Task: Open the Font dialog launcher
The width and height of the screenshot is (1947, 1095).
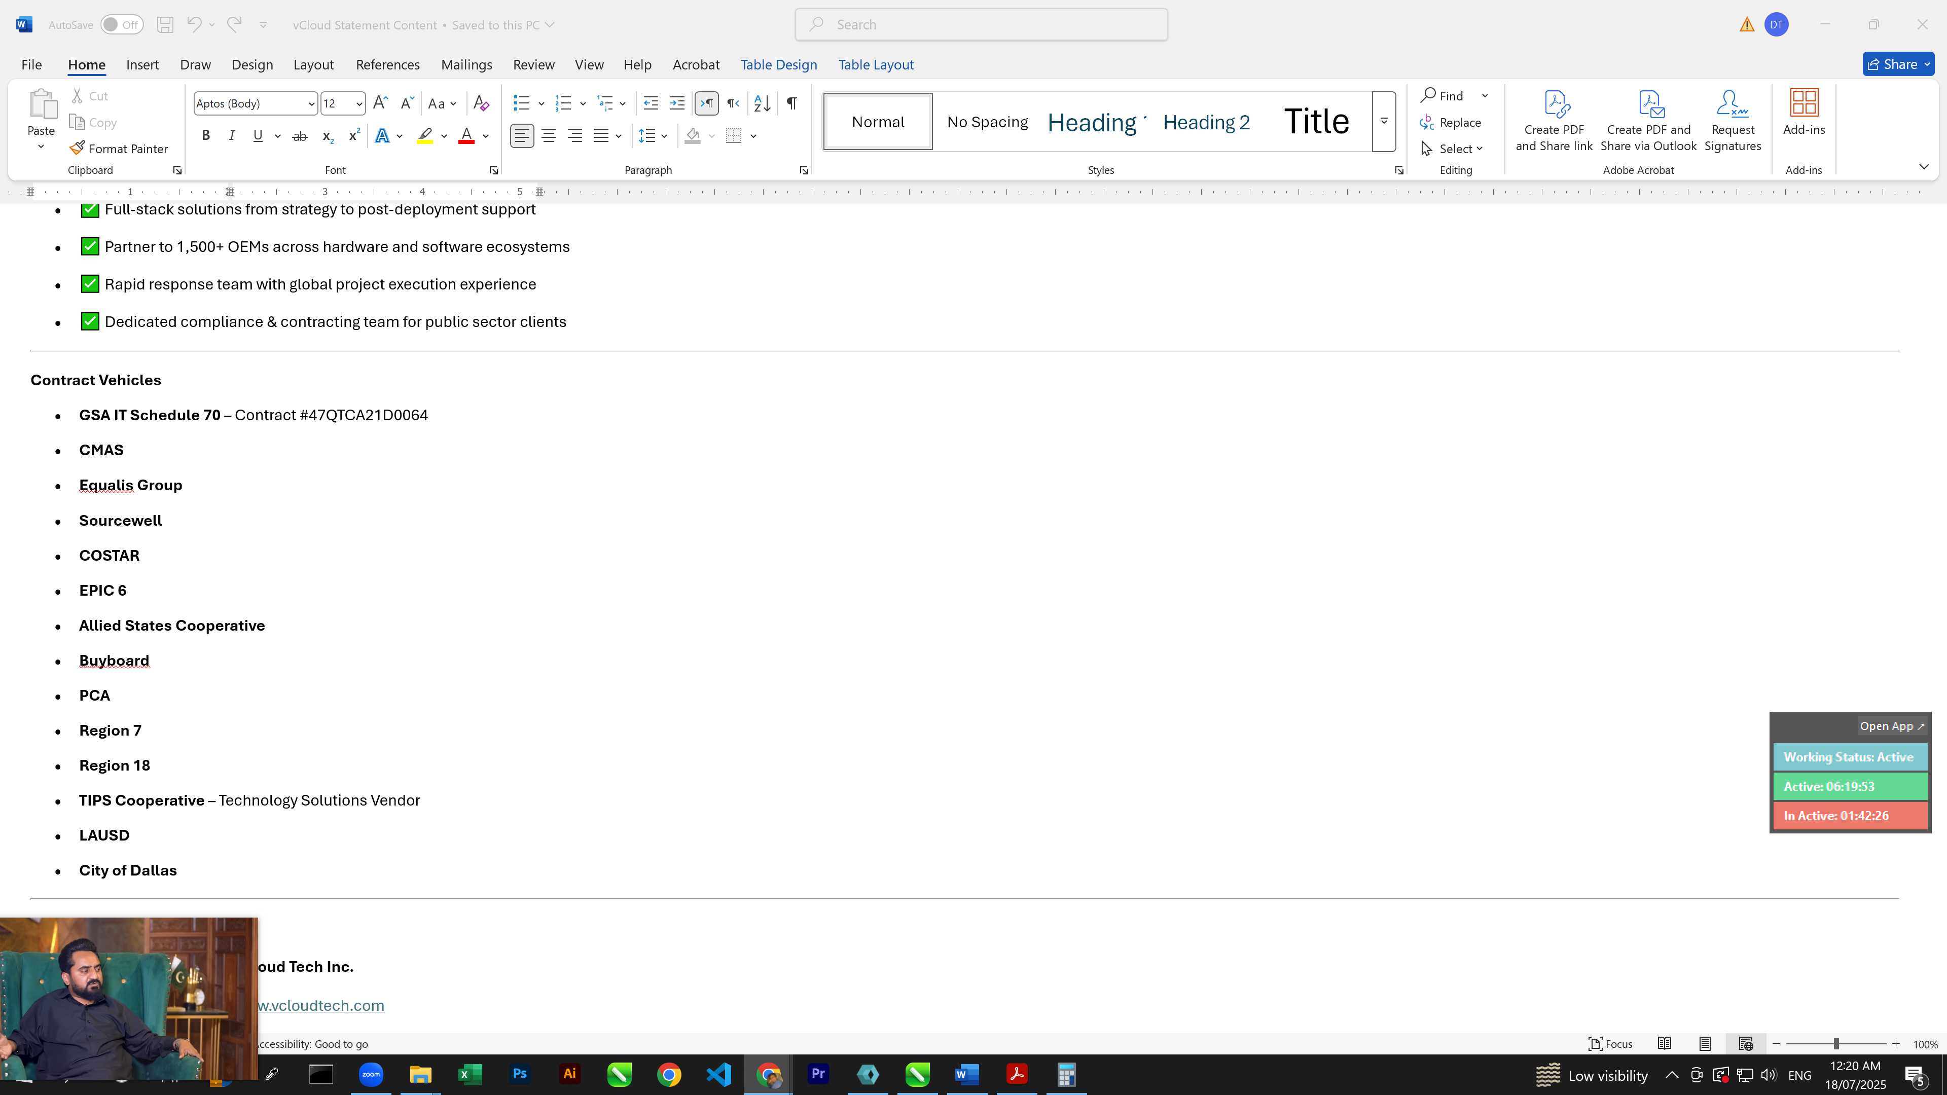Action: [493, 171]
